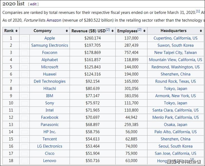Screen dimensions: 205x166
Task: Open Cupertino, California, US headquarters link
Action: click(x=175, y=38)
